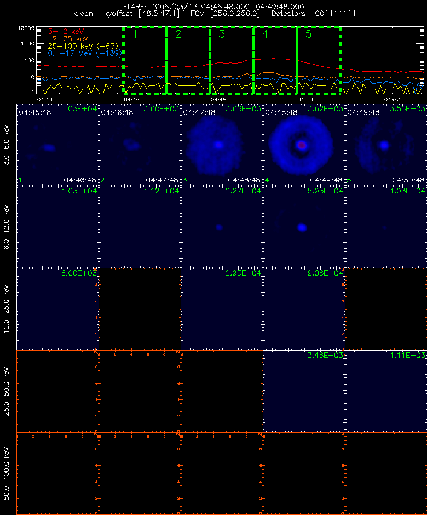This screenshot has width=427, height=515.
Task: Click the 1000 value on the count axis
Action: [27, 44]
